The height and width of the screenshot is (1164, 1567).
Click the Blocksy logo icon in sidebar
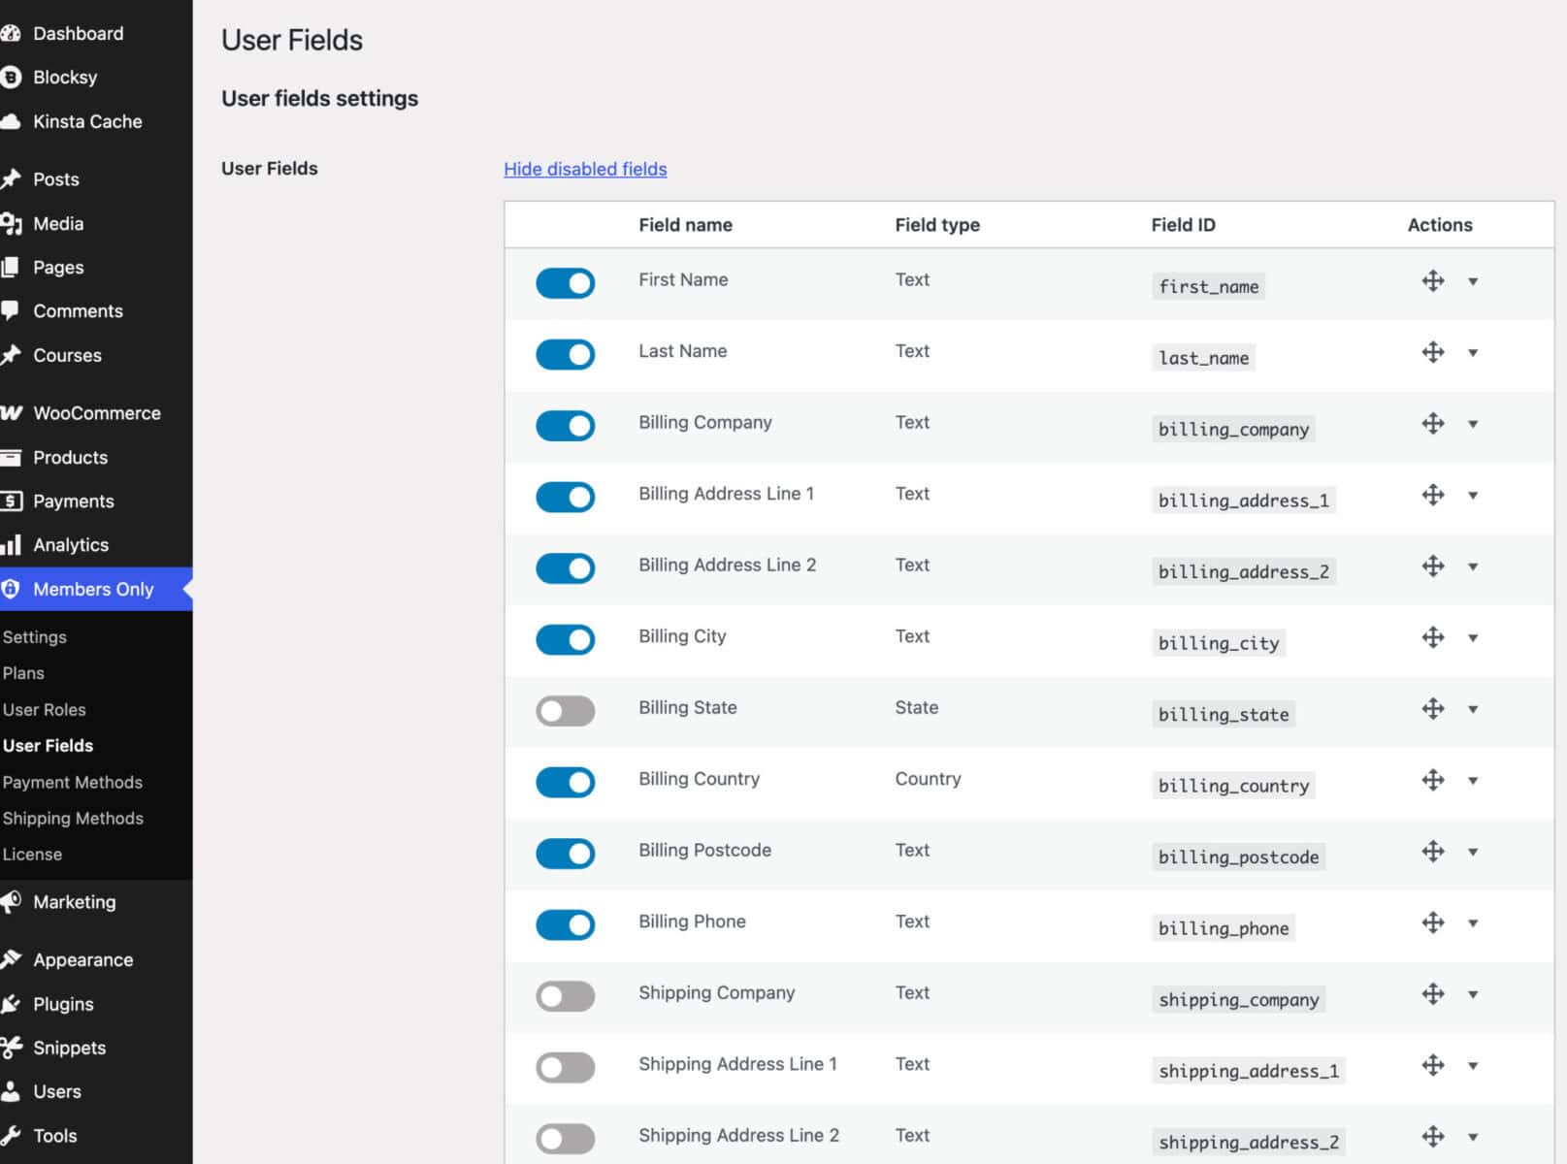11,77
